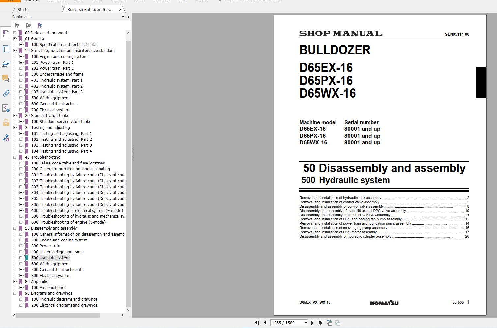Click the previous view icon
This screenshot has width=497, height=328.
pyautogui.click(x=329, y=323)
